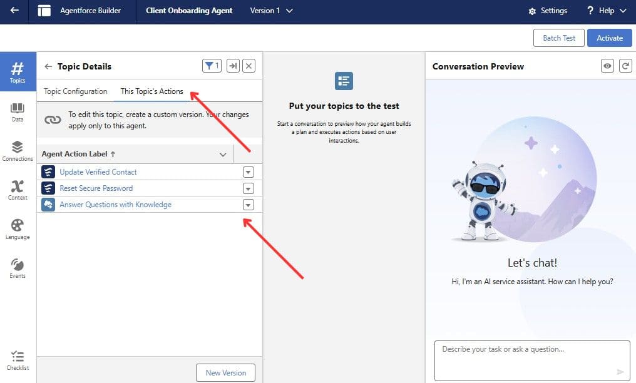This screenshot has width=636, height=383.
Task: Click the Describe your task input field
Action: [531, 360]
